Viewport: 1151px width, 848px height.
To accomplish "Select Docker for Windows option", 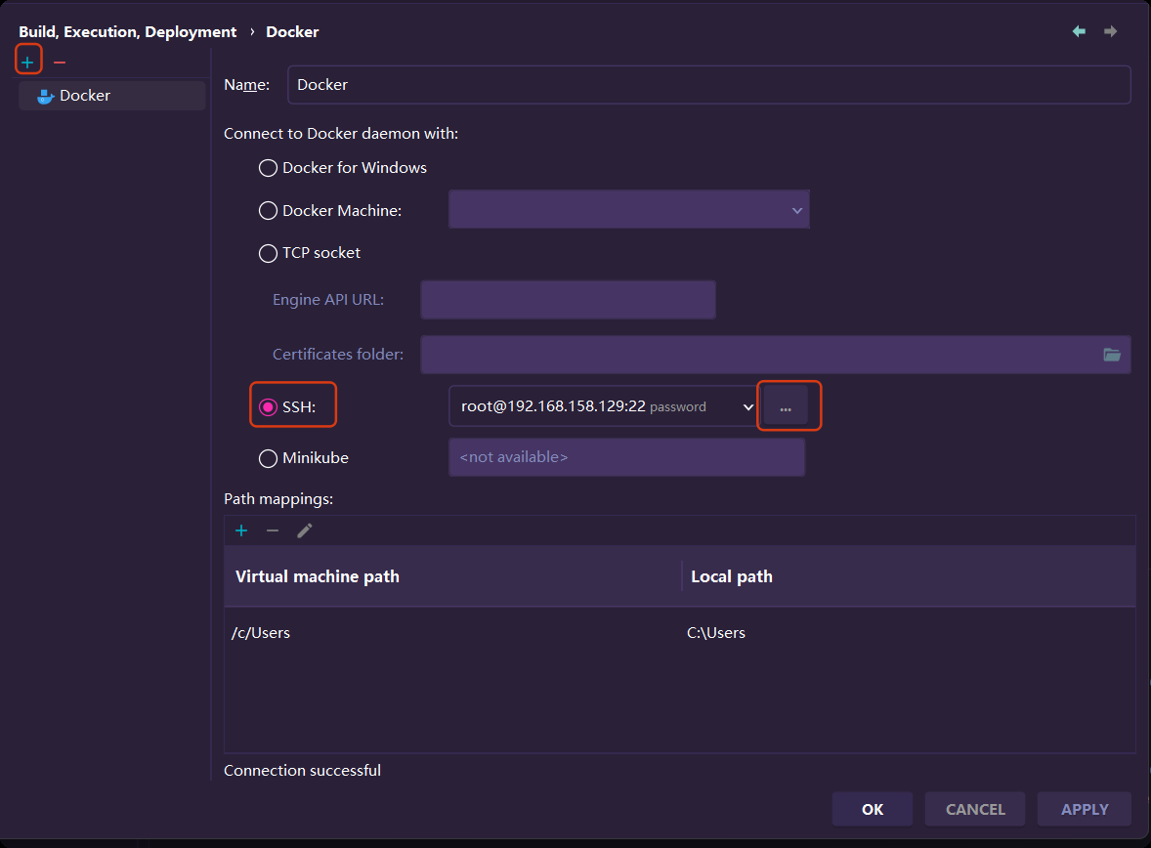I will 343,168.
